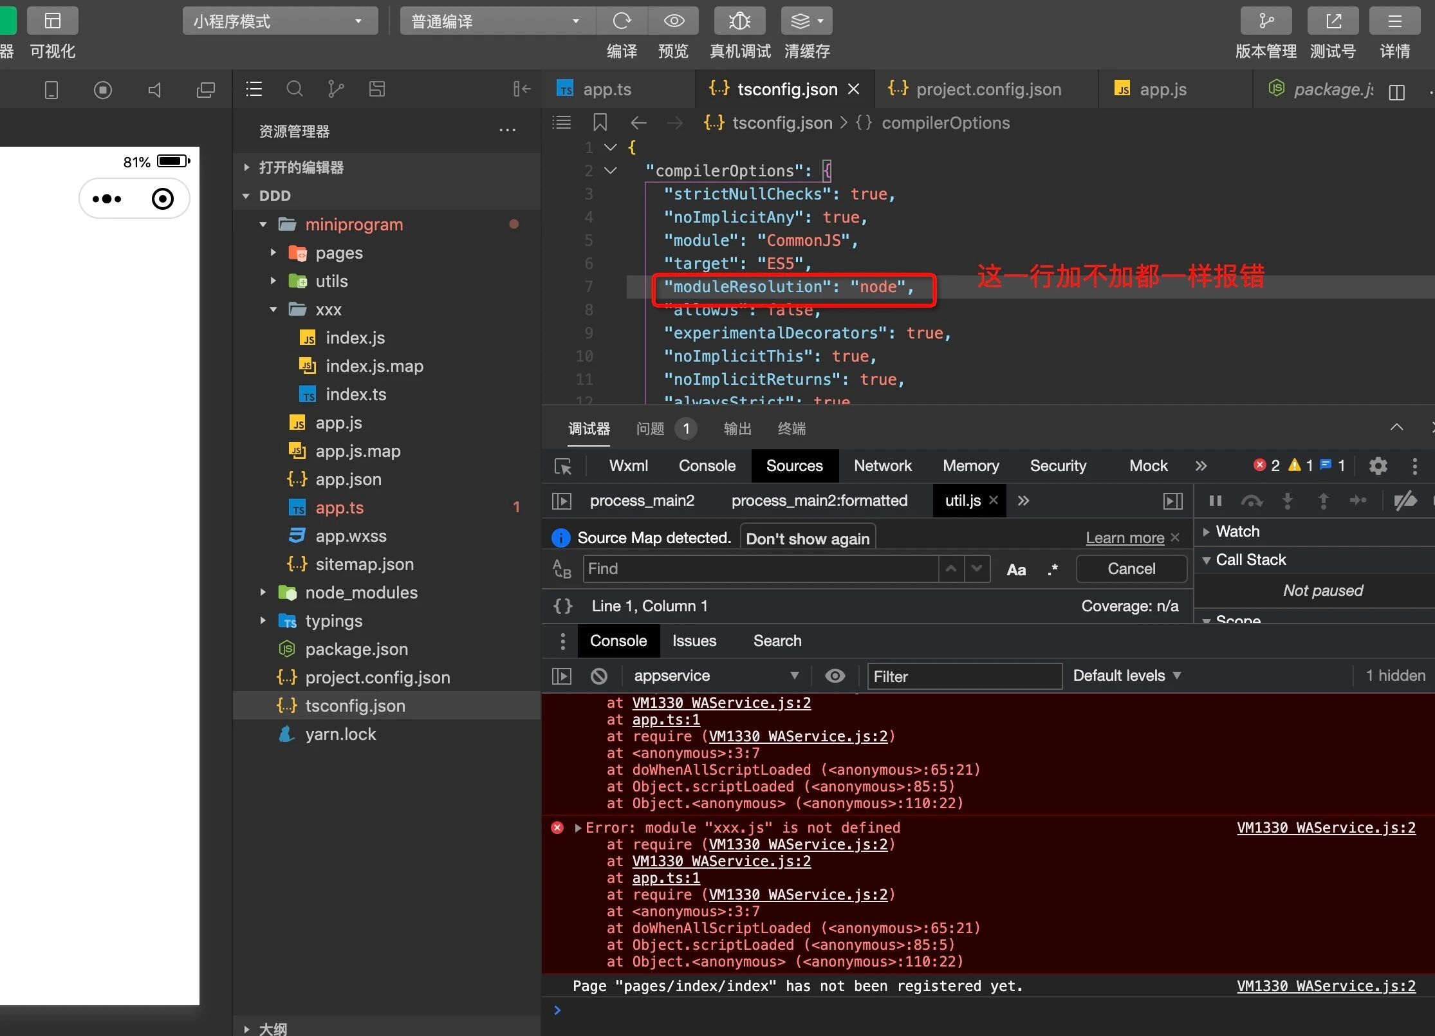Click the compile refresh icon
The width and height of the screenshot is (1435, 1036).
point(622,21)
